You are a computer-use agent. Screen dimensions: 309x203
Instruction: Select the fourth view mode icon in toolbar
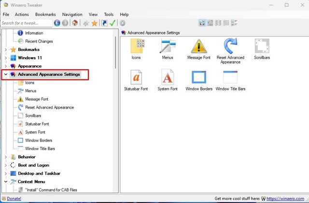226,23
